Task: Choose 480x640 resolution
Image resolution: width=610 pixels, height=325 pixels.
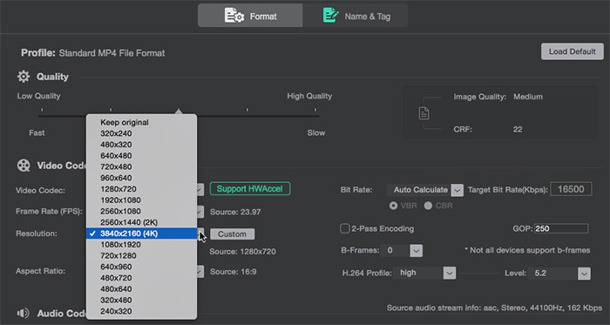Action: [x=141, y=289]
